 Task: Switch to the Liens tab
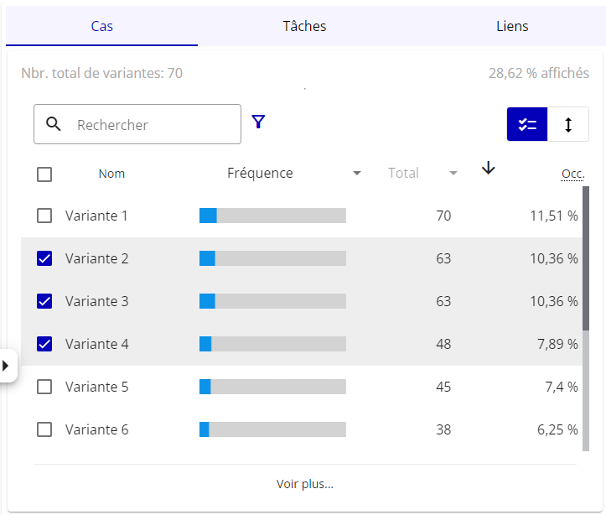(512, 26)
